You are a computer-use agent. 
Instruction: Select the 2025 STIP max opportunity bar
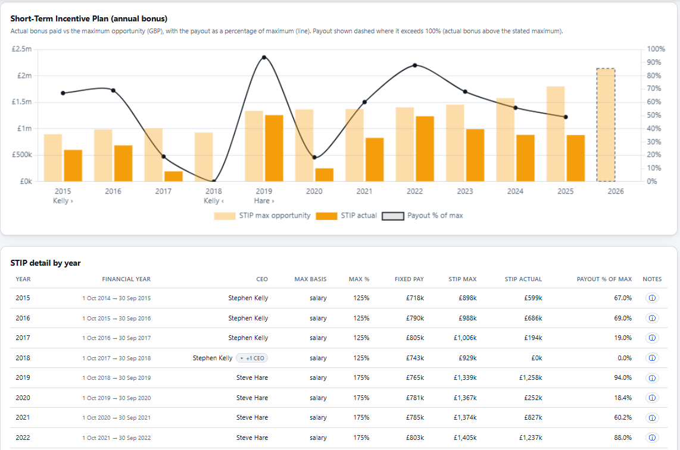(x=556, y=134)
